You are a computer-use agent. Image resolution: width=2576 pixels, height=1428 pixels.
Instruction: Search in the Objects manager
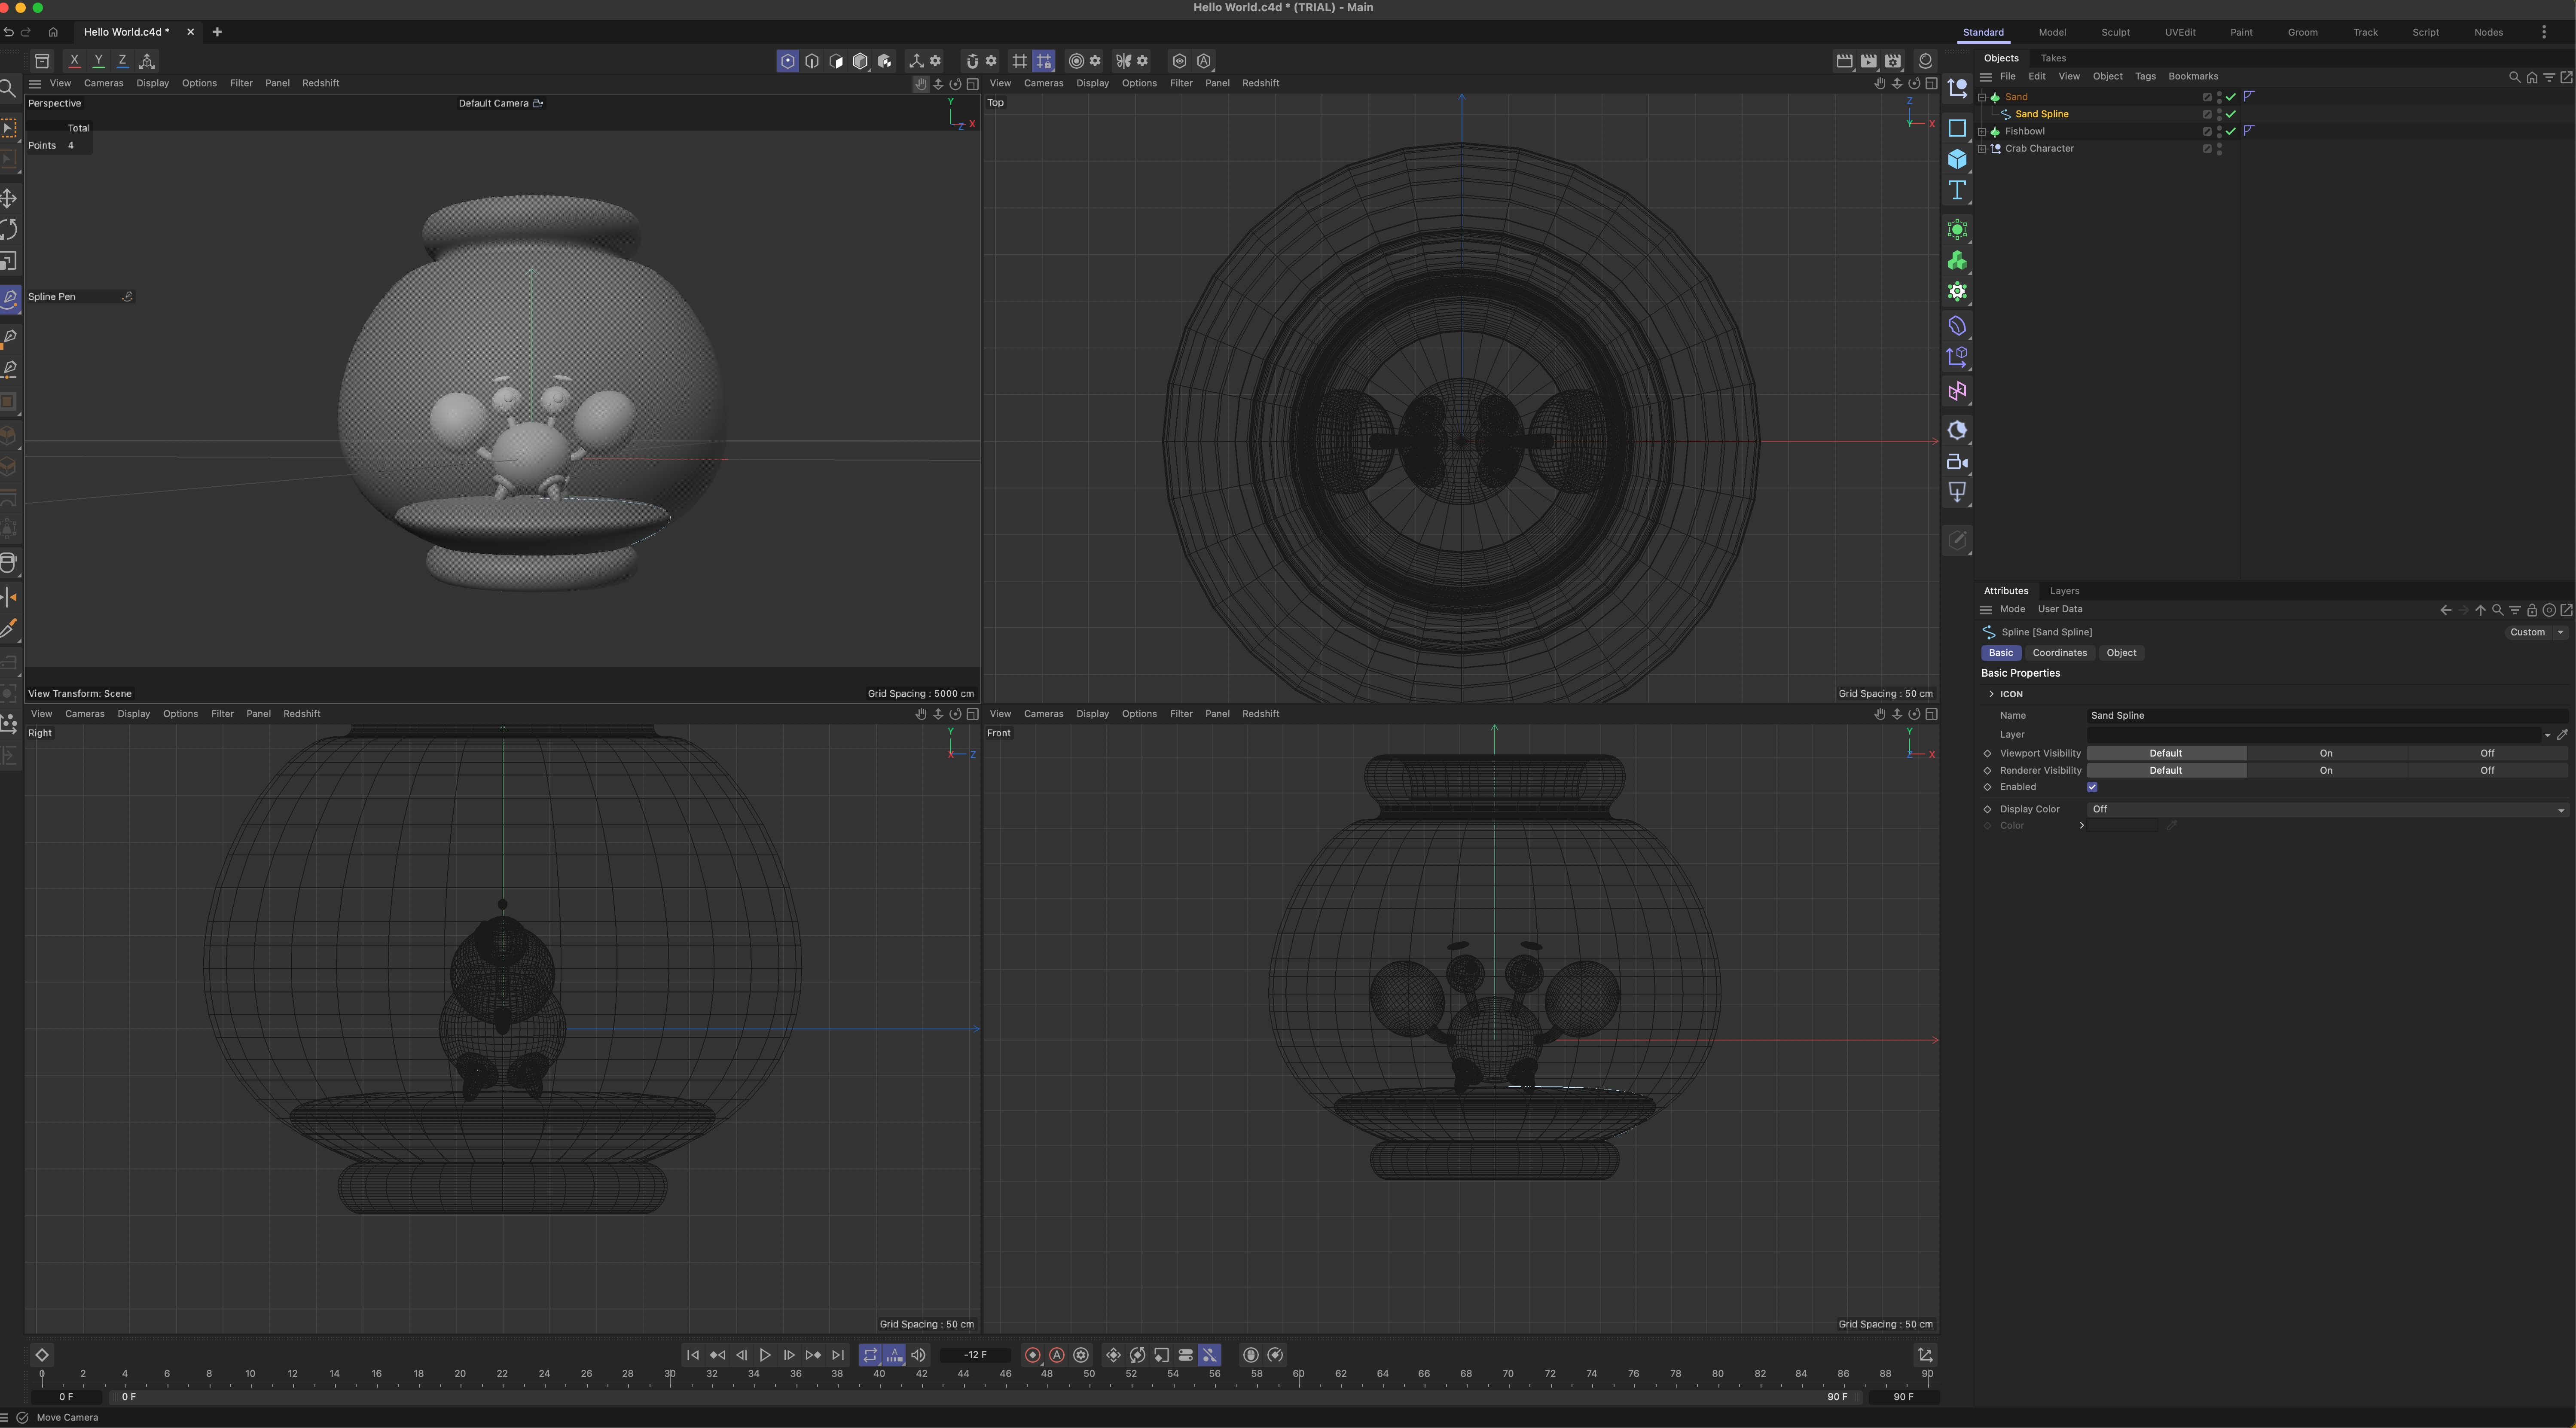coord(2514,77)
